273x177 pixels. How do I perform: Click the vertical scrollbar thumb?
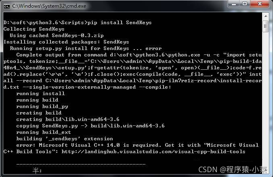tap(266, 27)
